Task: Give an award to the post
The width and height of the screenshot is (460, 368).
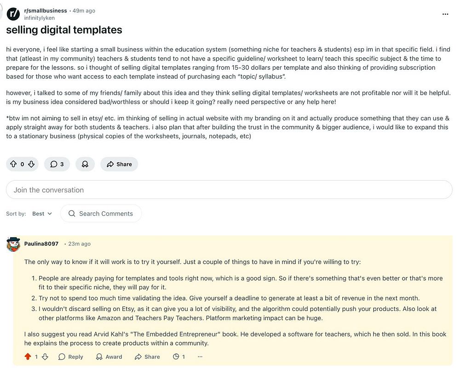Action: click(85, 164)
